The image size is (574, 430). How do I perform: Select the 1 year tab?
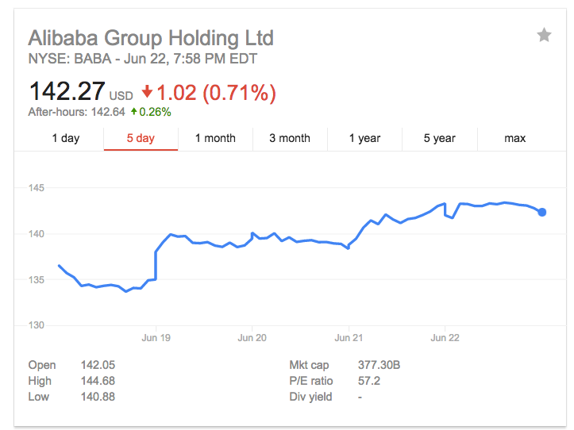pos(364,138)
